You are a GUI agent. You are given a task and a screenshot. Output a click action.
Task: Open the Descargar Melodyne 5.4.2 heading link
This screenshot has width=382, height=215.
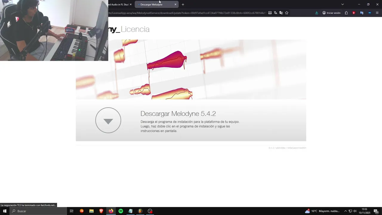178,113
